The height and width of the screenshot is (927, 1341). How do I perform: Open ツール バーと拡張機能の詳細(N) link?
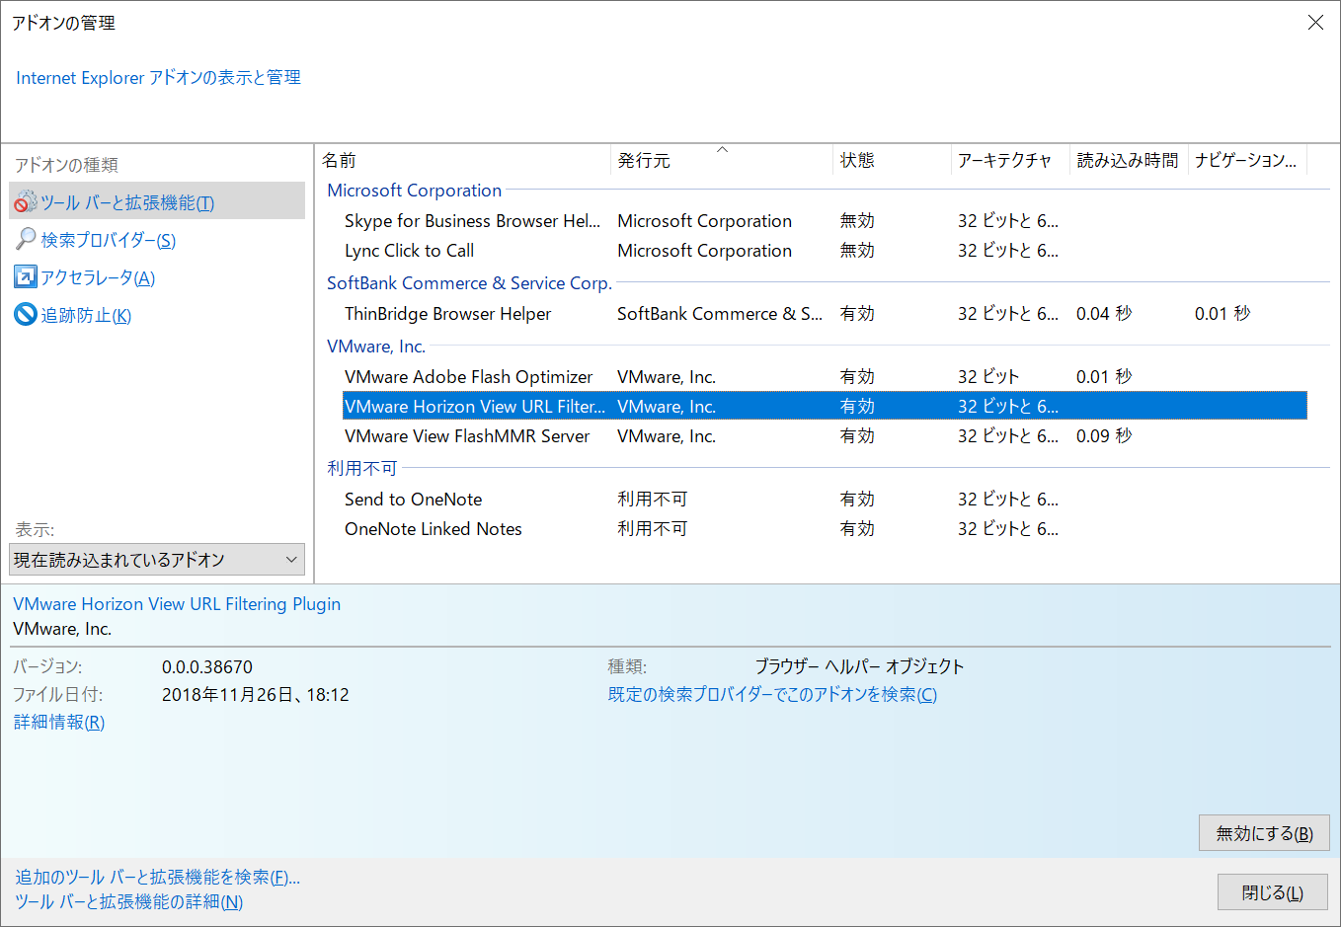click(128, 902)
